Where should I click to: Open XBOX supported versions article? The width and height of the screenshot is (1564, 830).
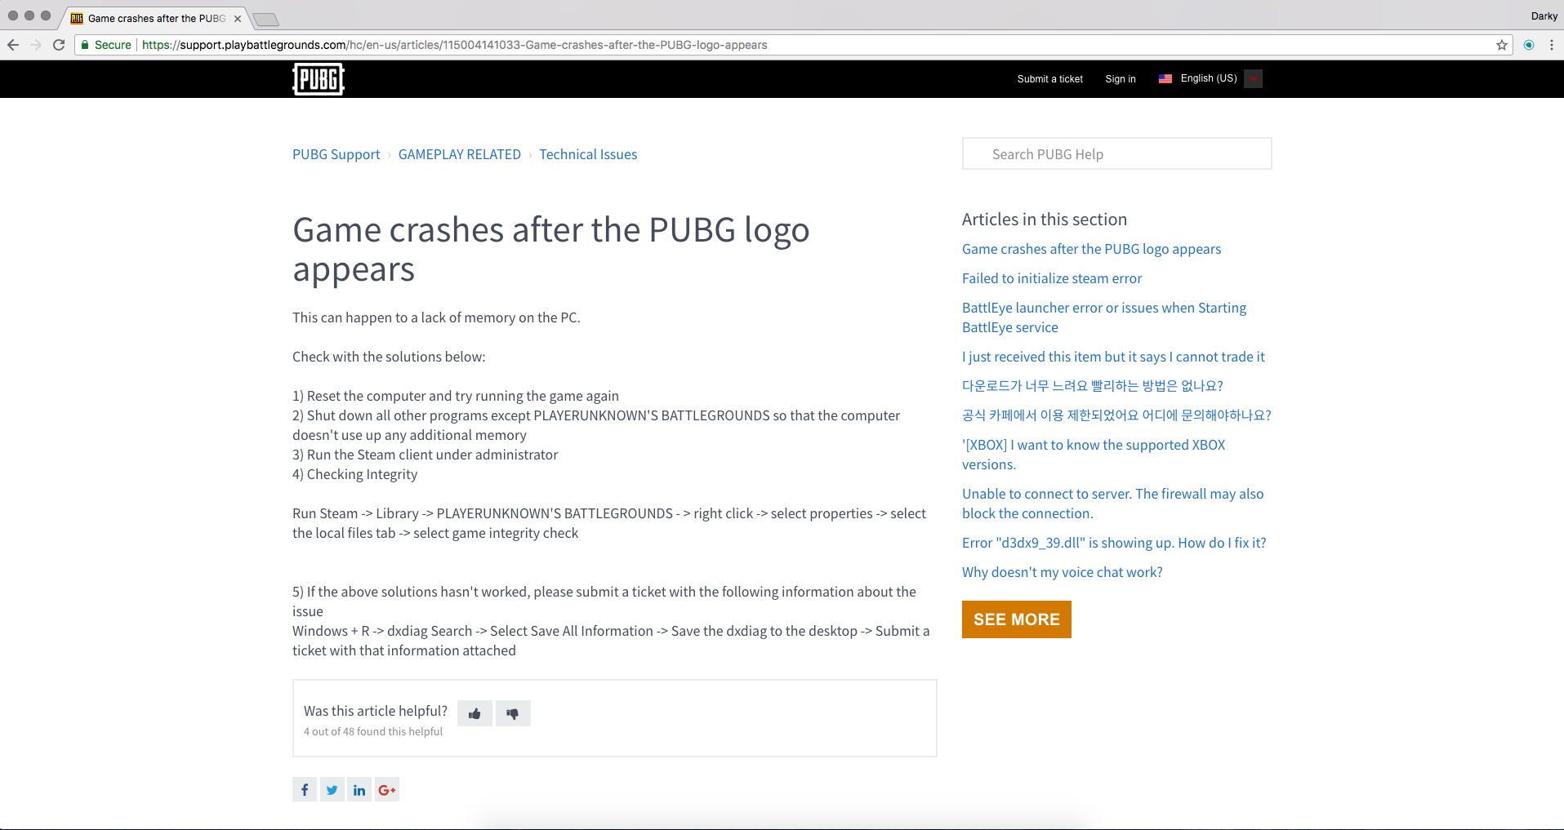pyautogui.click(x=1094, y=455)
